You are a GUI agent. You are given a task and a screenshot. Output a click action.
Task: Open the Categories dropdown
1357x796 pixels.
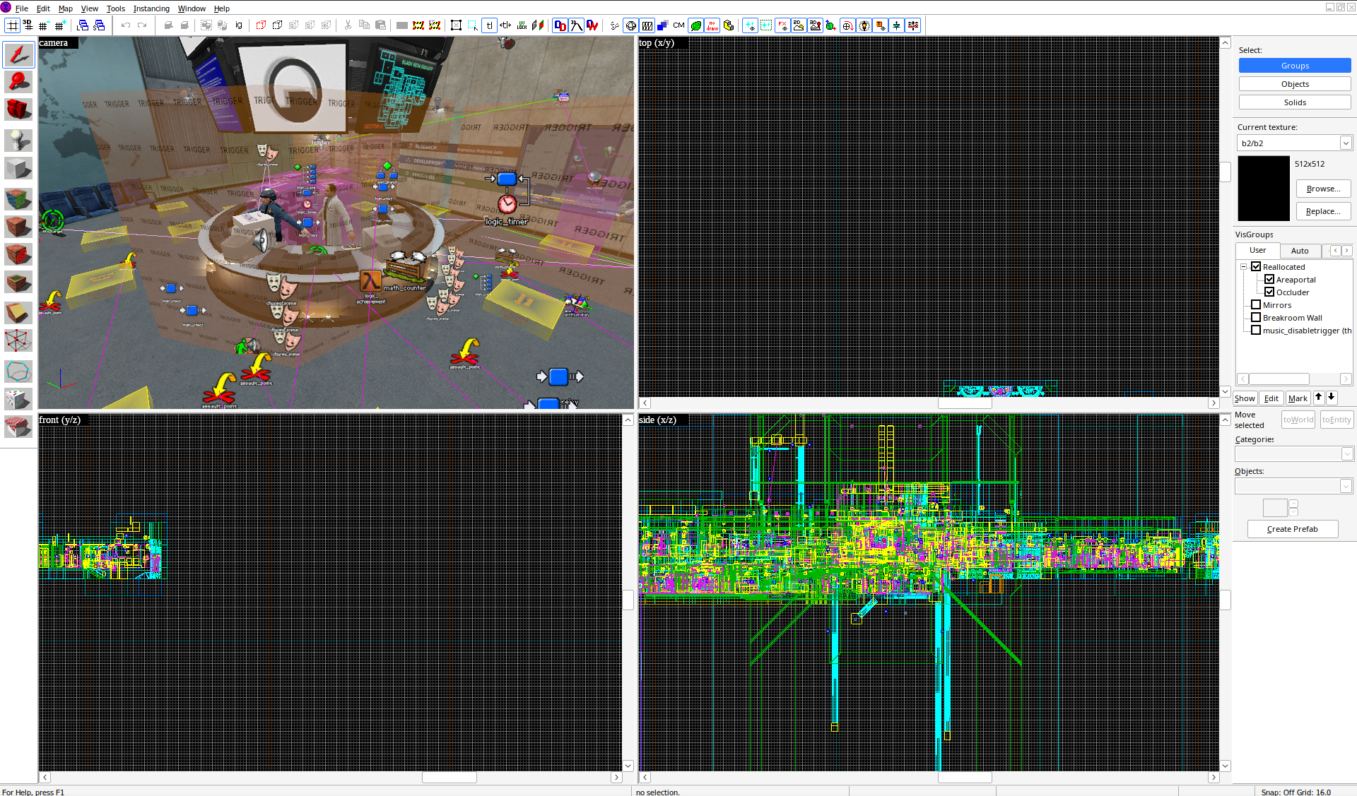pos(1347,454)
